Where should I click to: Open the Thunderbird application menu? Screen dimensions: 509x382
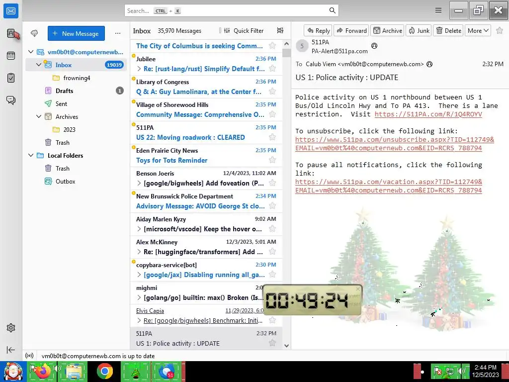438,10
